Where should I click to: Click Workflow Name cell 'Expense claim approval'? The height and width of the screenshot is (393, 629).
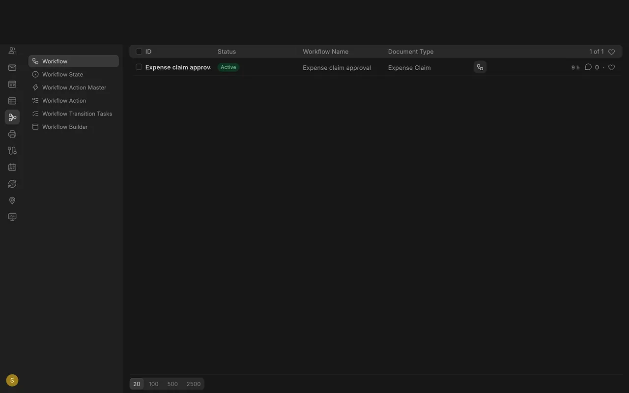pyautogui.click(x=337, y=68)
